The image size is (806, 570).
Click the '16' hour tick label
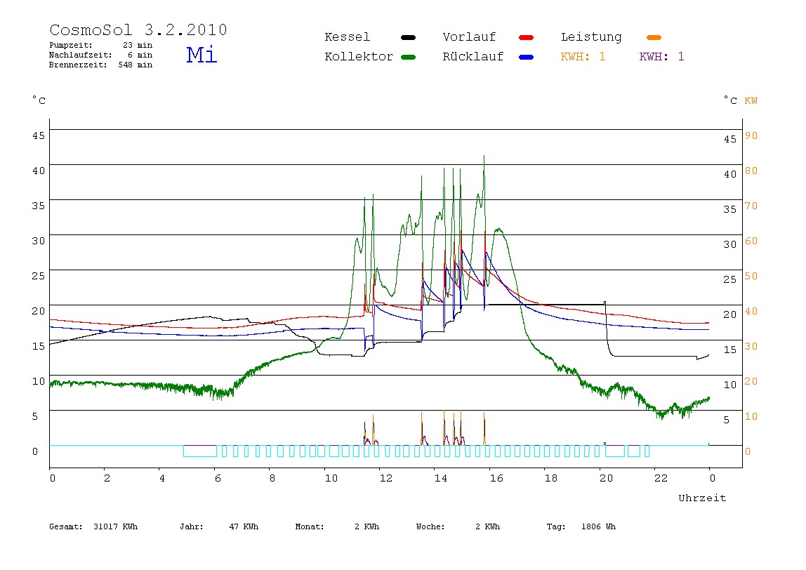tap(496, 479)
